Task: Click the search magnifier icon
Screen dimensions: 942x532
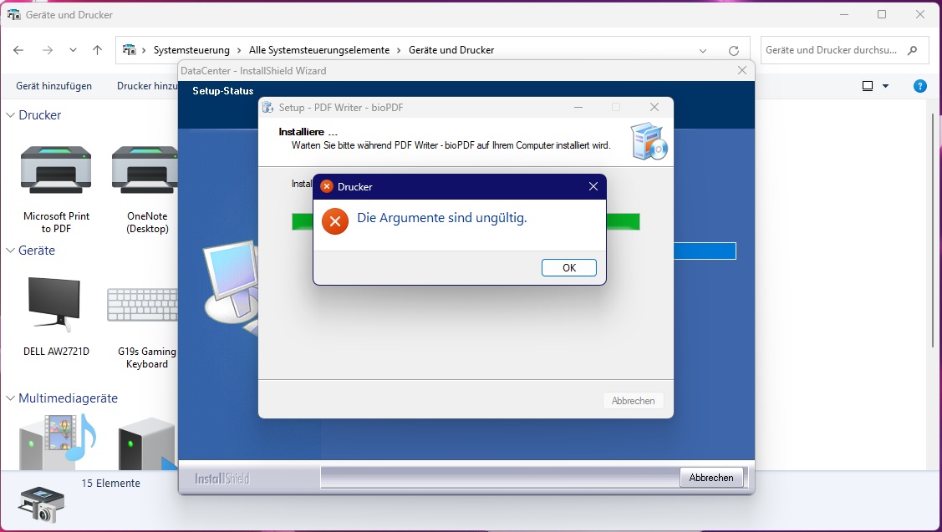Action: tap(912, 50)
